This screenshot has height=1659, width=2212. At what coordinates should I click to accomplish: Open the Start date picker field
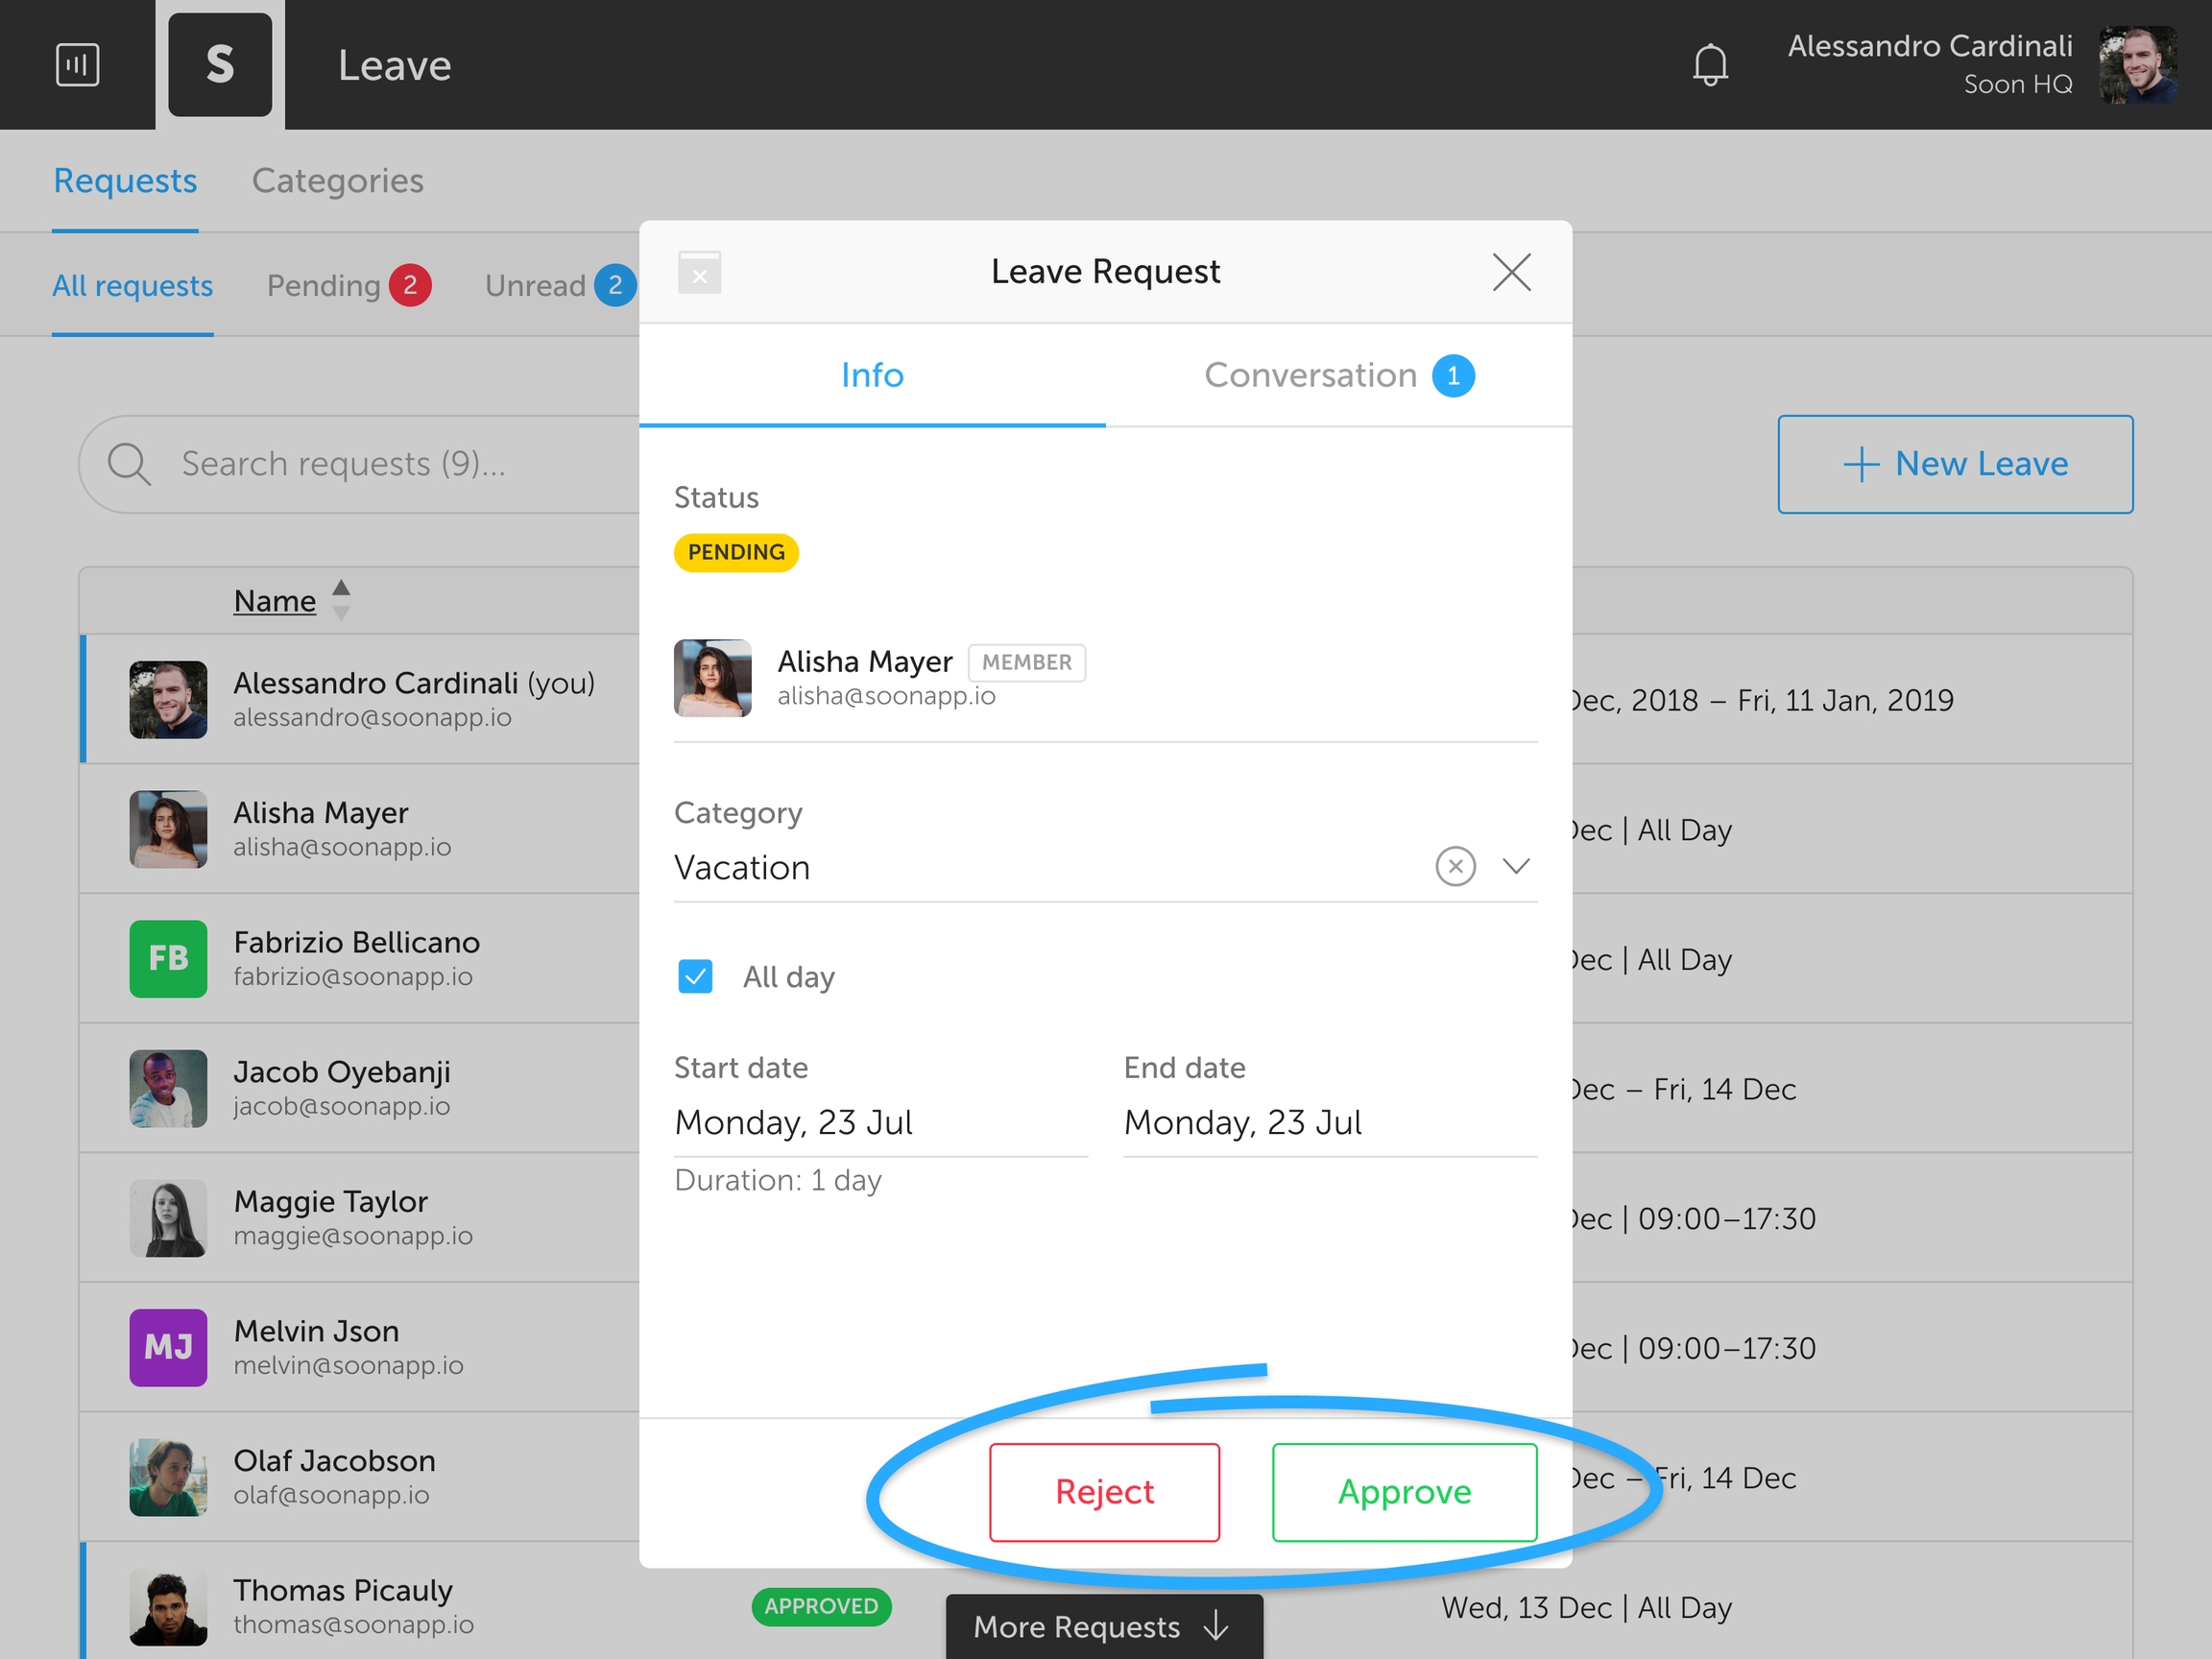(x=880, y=1122)
